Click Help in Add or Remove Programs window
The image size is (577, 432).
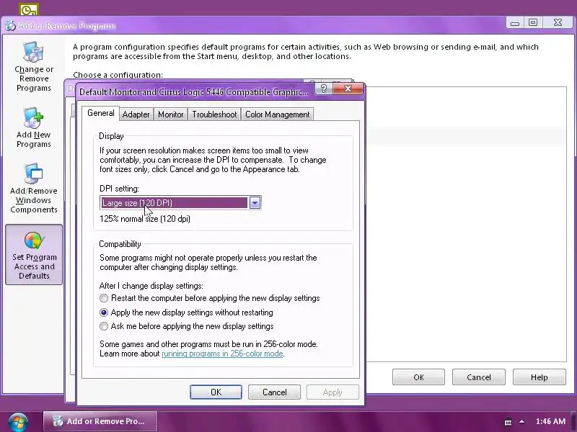pyautogui.click(x=539, y=377)
